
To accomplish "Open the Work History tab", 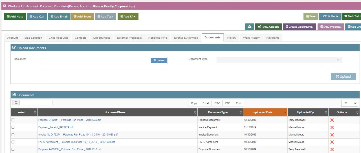I will click(x=251, y=38).
